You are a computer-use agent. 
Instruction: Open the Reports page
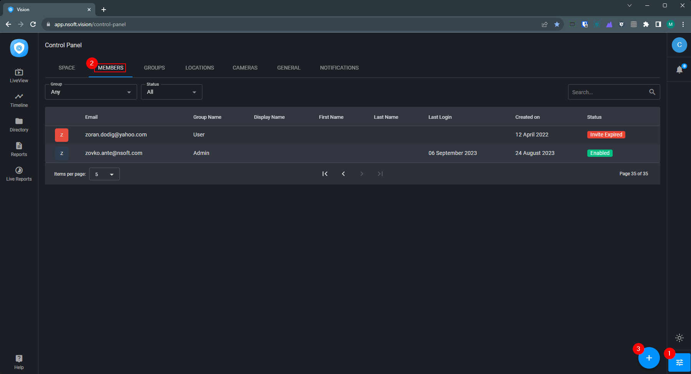point(19,150)
